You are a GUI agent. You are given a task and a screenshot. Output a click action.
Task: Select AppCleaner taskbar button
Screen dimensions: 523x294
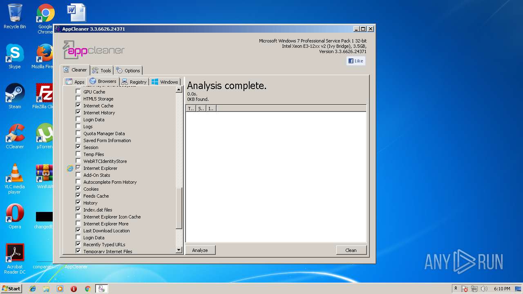pos(101,289)
